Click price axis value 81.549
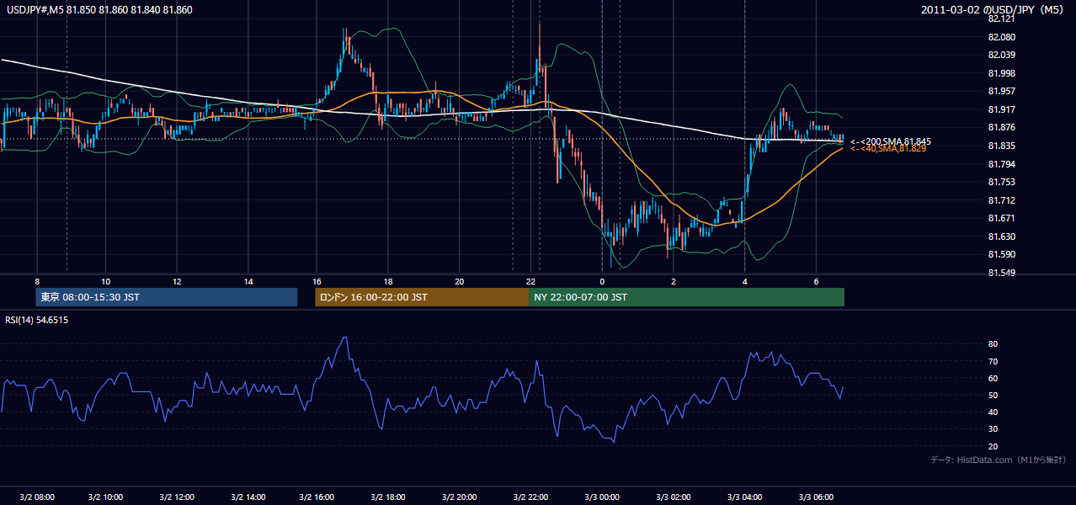The height and width of the screenshot is (505, 1076). point(1002,273)
